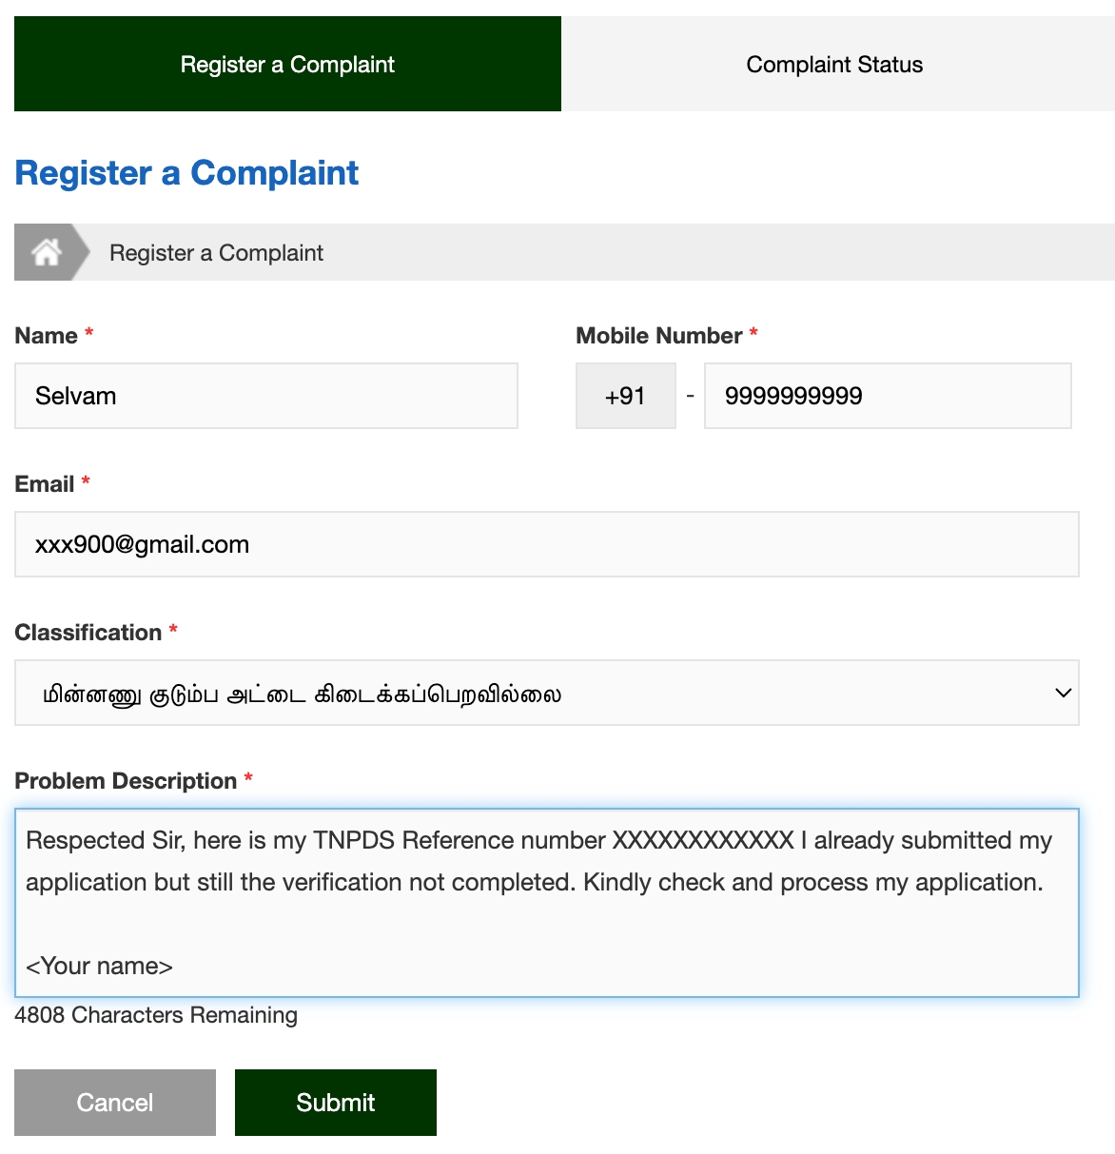Click inside the Name field showing Selvam
The image size is (1115, 1154).
click(265, 396)
